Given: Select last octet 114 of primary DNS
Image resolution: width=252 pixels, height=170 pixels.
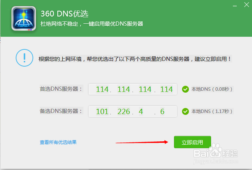Looking at the screenshot, I should coord(166,89).
